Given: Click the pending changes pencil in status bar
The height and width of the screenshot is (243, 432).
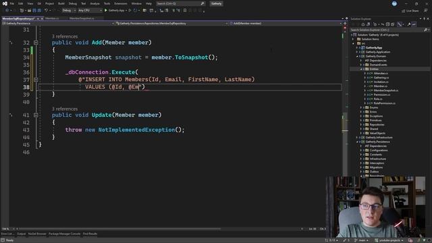Looking at the screenshot, I should [346, 240].
